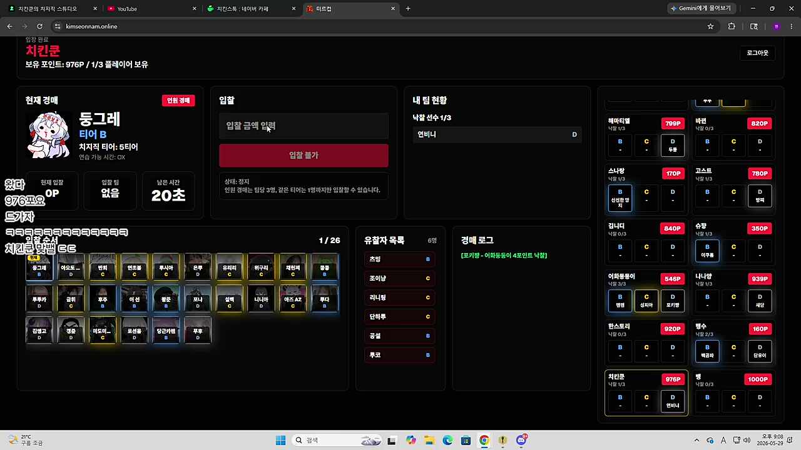Click the red 인원 경매 badge
The image size is (801, 450).
coord(178,101)
